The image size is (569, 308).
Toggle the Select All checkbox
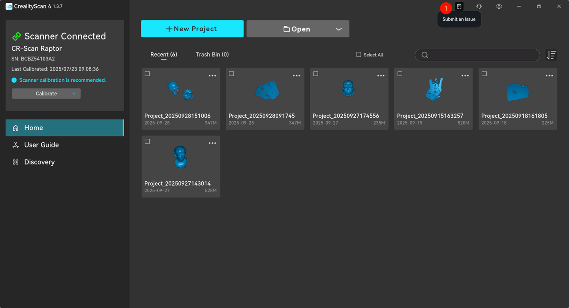[359, 55]
